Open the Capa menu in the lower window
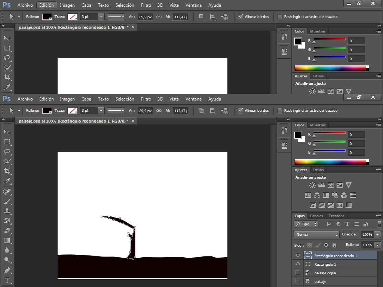 click(86, 99)
